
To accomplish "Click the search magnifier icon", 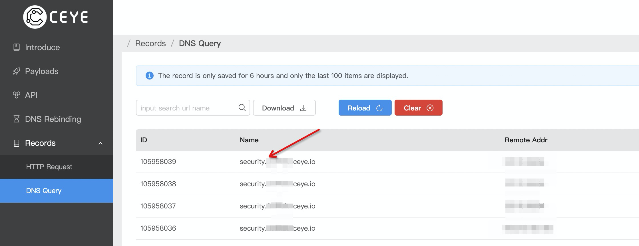I will [x=242, y=108].
